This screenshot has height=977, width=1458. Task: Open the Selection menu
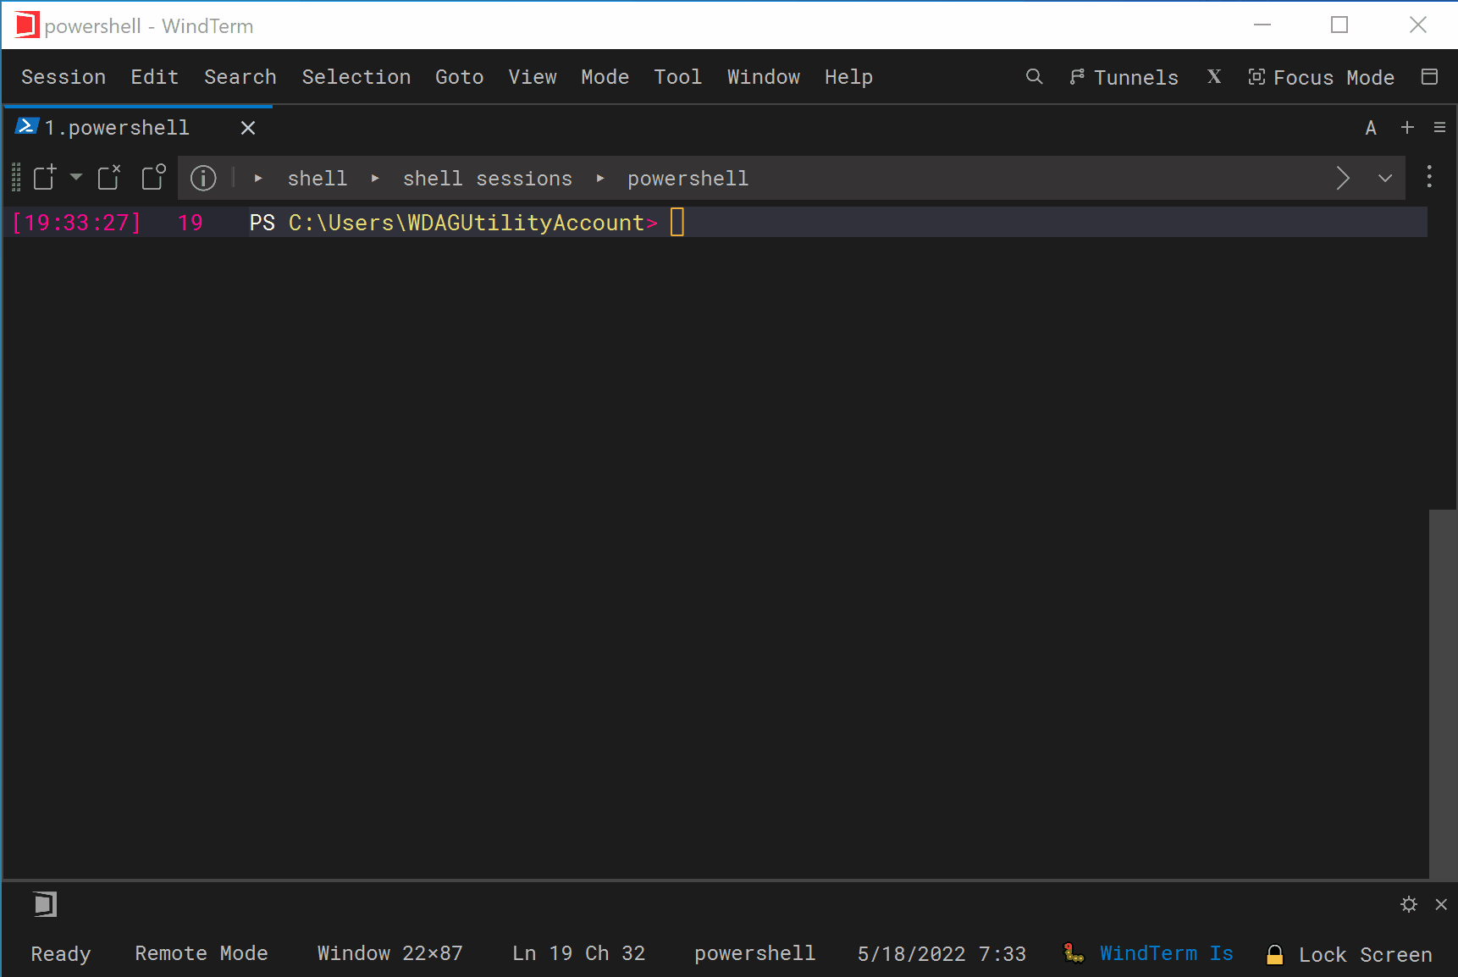pos(356,77)
